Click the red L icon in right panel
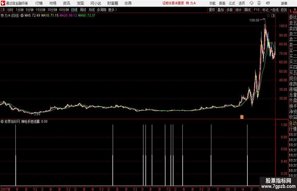The width and height of the screenshot is (297, 191). pyautogui.click(x=291, y=11)
